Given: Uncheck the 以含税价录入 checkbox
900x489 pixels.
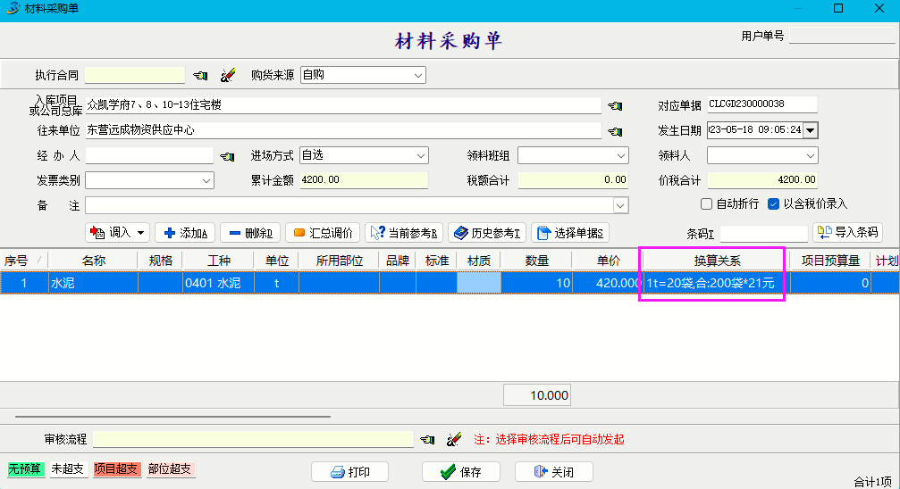Looking at the screenshot, I should pos(774,204).
